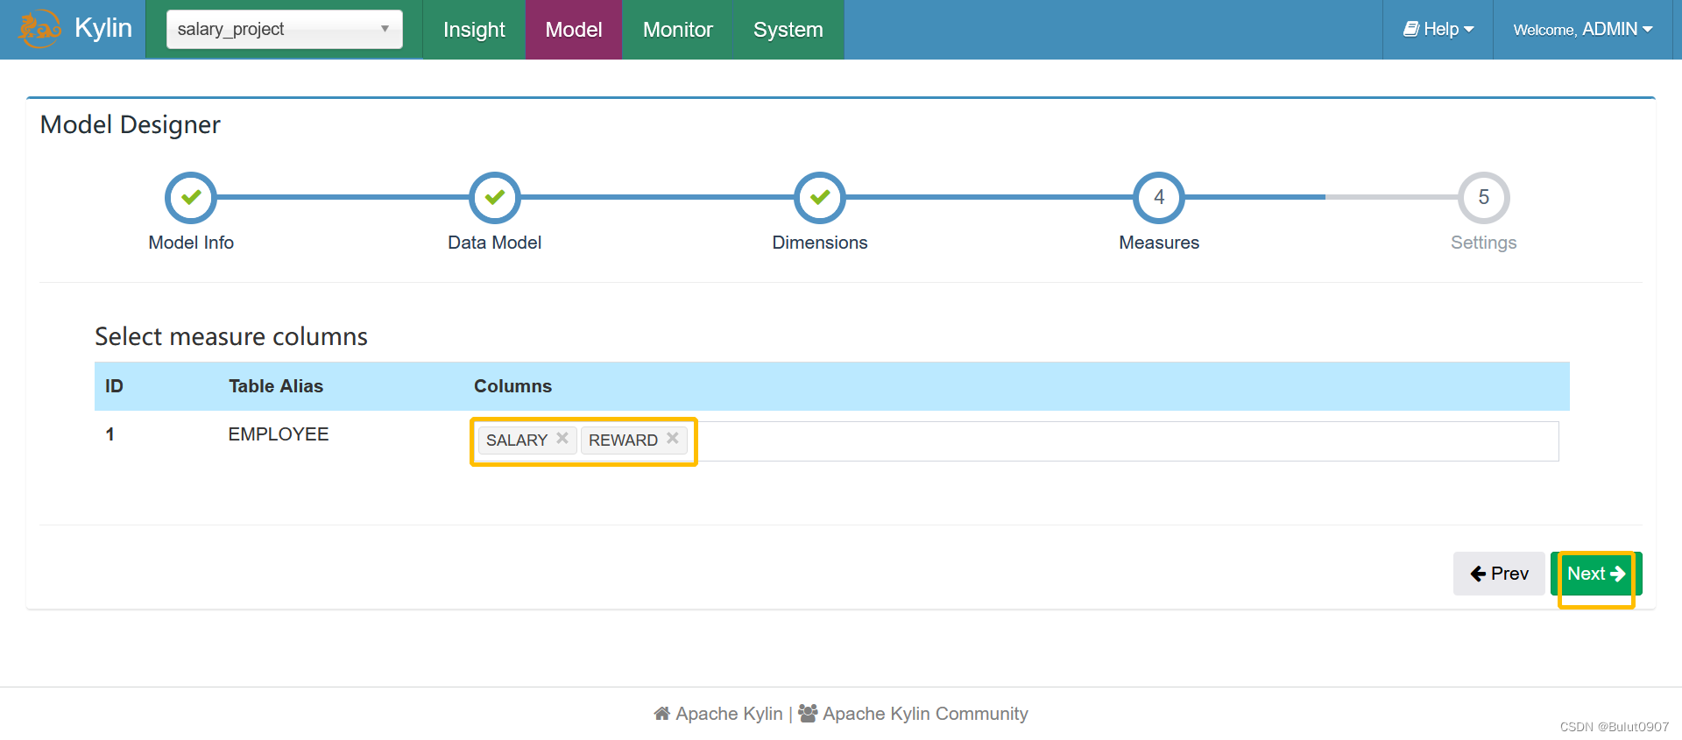Open the salary_project project dropdown

click(x=285, y=29)
